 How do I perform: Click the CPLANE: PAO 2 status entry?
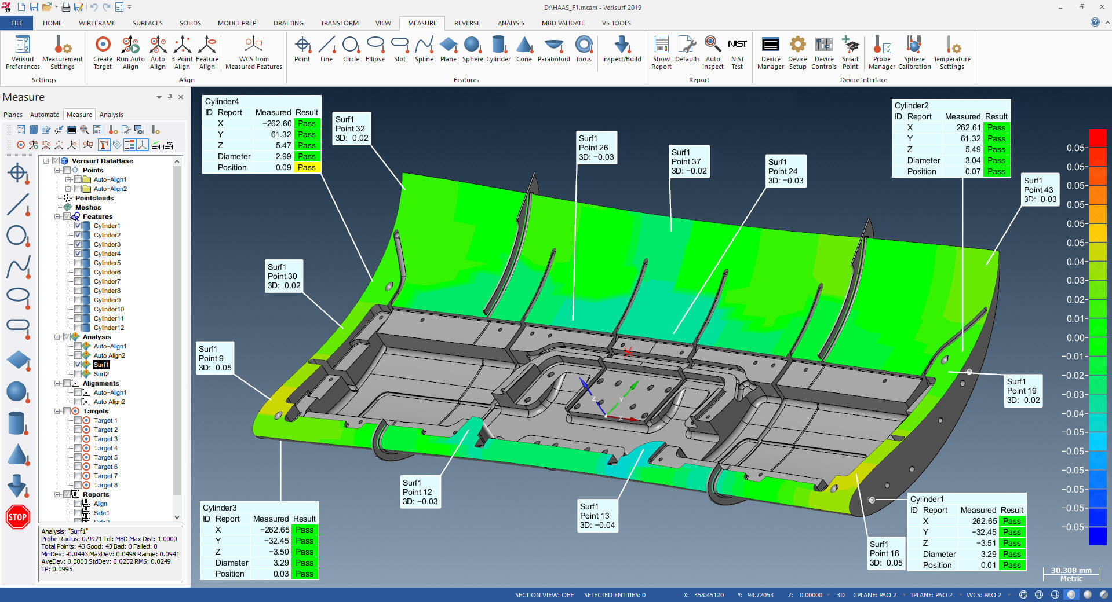click(x=874, y=595)
